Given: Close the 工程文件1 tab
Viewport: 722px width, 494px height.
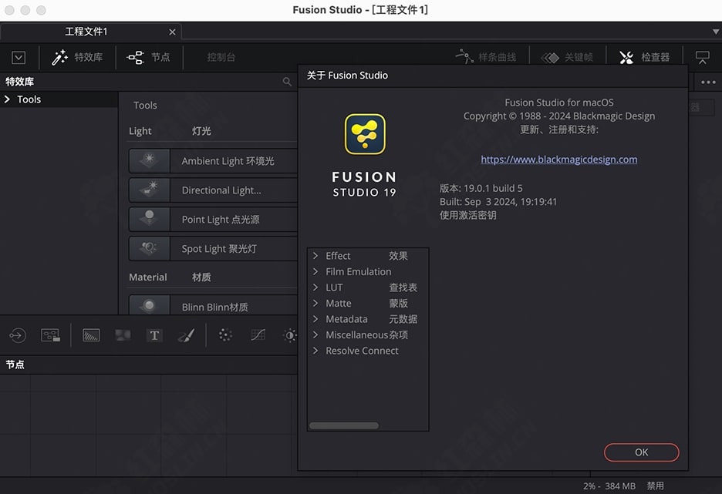Looking at the screenshot, I should tap(172, 32).
